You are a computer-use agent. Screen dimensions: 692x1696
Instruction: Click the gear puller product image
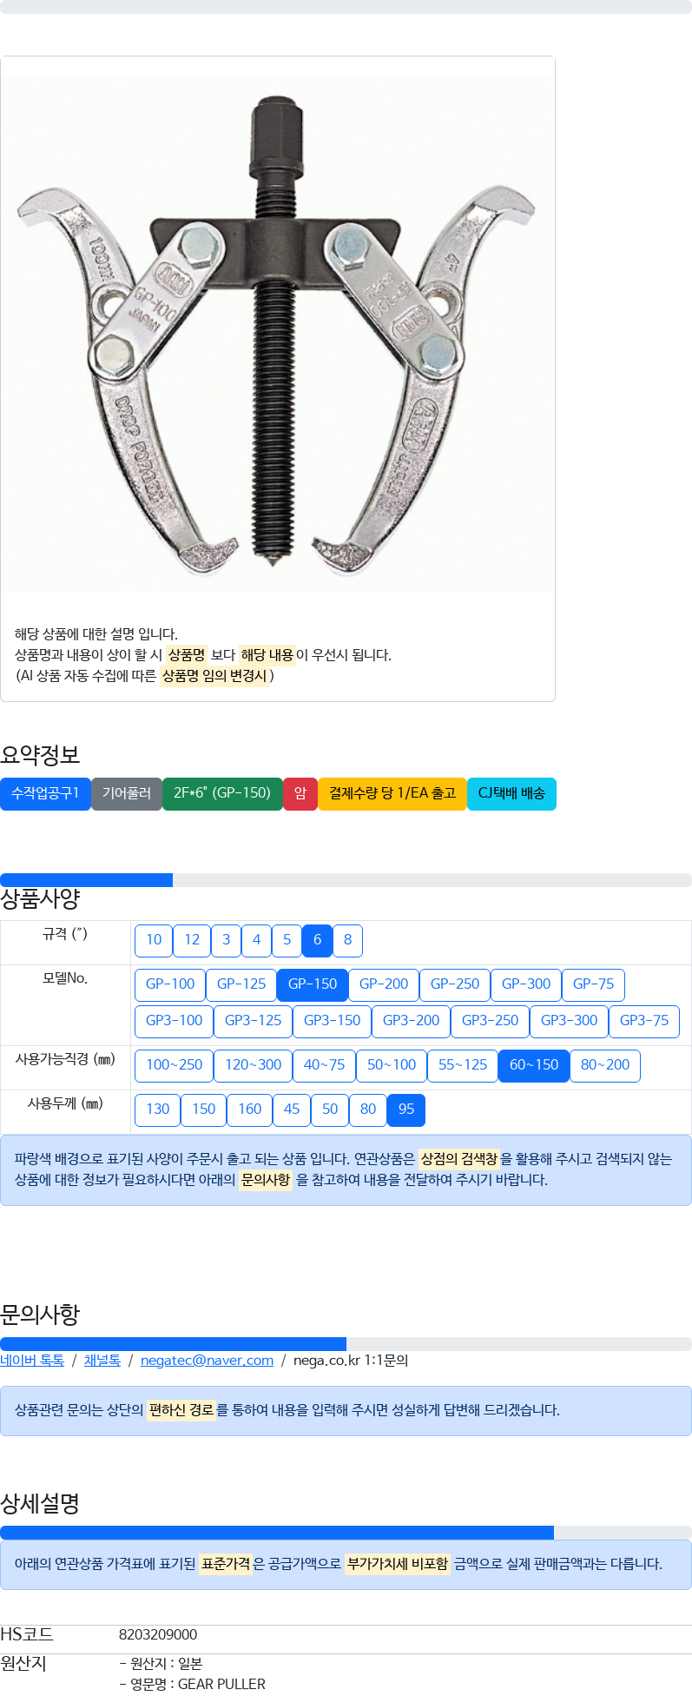[278, 335]
